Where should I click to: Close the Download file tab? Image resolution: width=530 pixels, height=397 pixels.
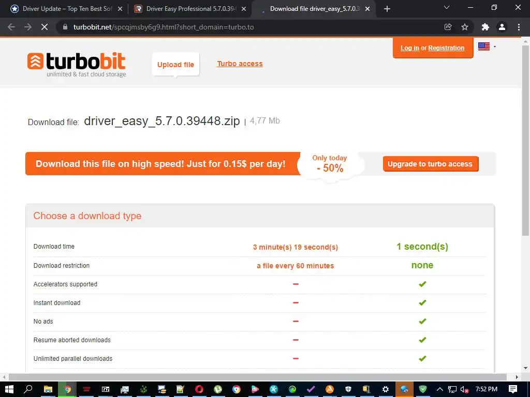(x=367, y=9)
